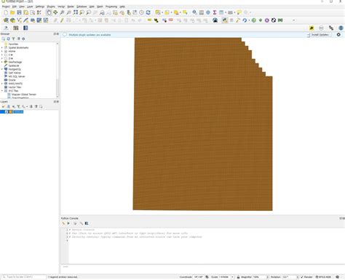345x280 pixels.
Task: Click the Magnifier value field in status bar
Action: pyautogui.click(x=260, y=277)
